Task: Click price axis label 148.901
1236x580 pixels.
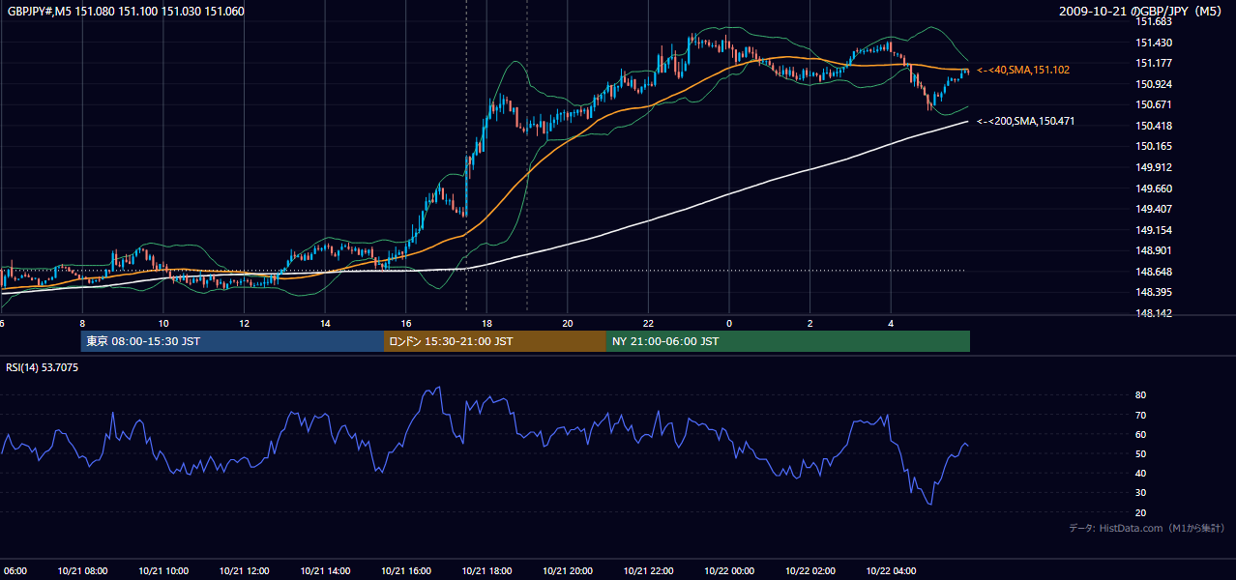Action: click(1153, 250)
